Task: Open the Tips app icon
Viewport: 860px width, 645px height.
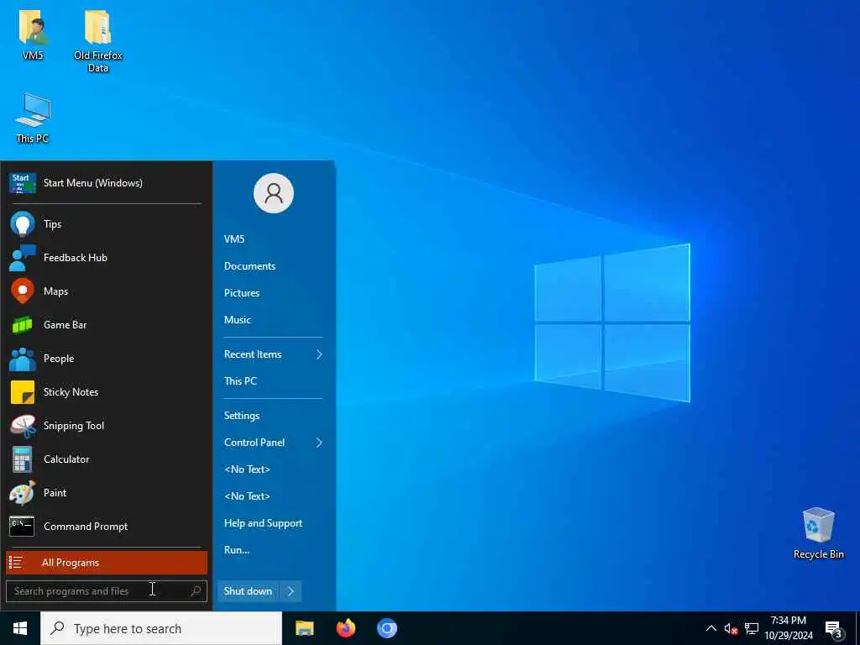Action: [x=23, y=223]
